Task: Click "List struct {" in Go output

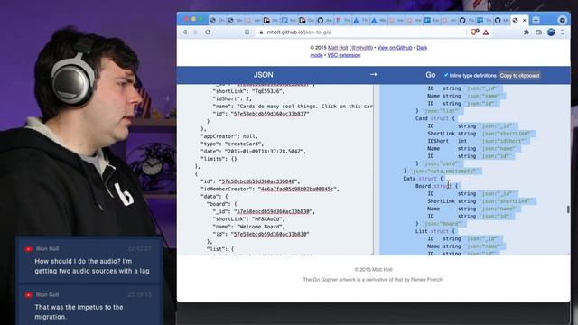Action: click(x=435, y=231)
